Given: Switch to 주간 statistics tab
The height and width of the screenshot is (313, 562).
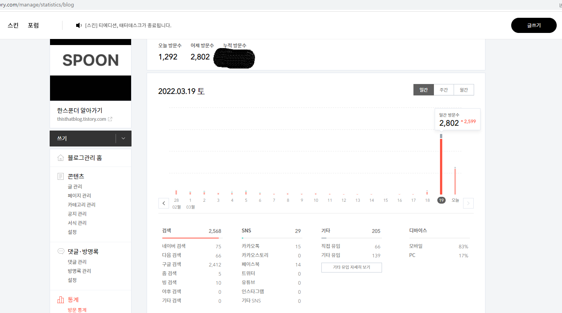Looking at the screenshot, I should (x=444, y=90).
